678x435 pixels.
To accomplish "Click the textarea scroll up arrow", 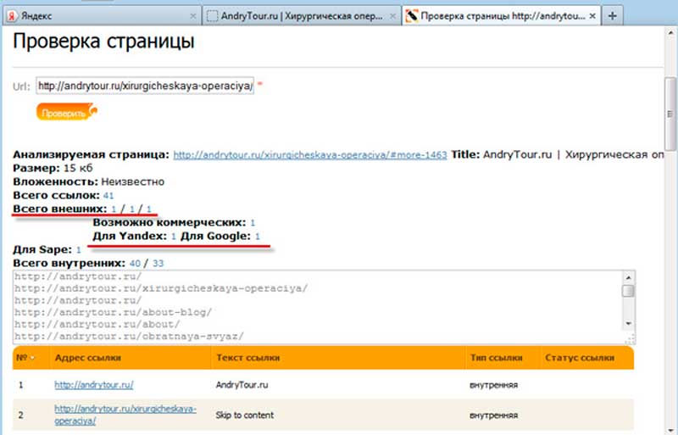I will [x=628, y=277].
